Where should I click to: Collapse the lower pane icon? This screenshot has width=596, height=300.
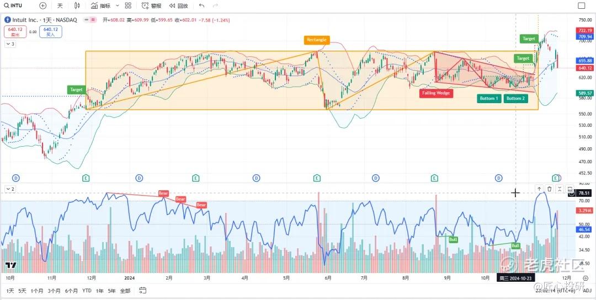click(x=560, y=189)
